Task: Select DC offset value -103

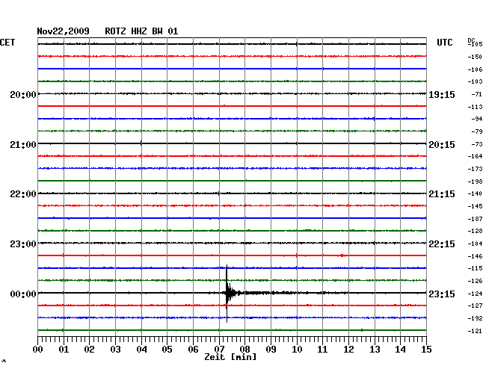Action: click(475, 81)
